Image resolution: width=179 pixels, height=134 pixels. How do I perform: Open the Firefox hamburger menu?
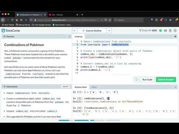coord(176,20)
